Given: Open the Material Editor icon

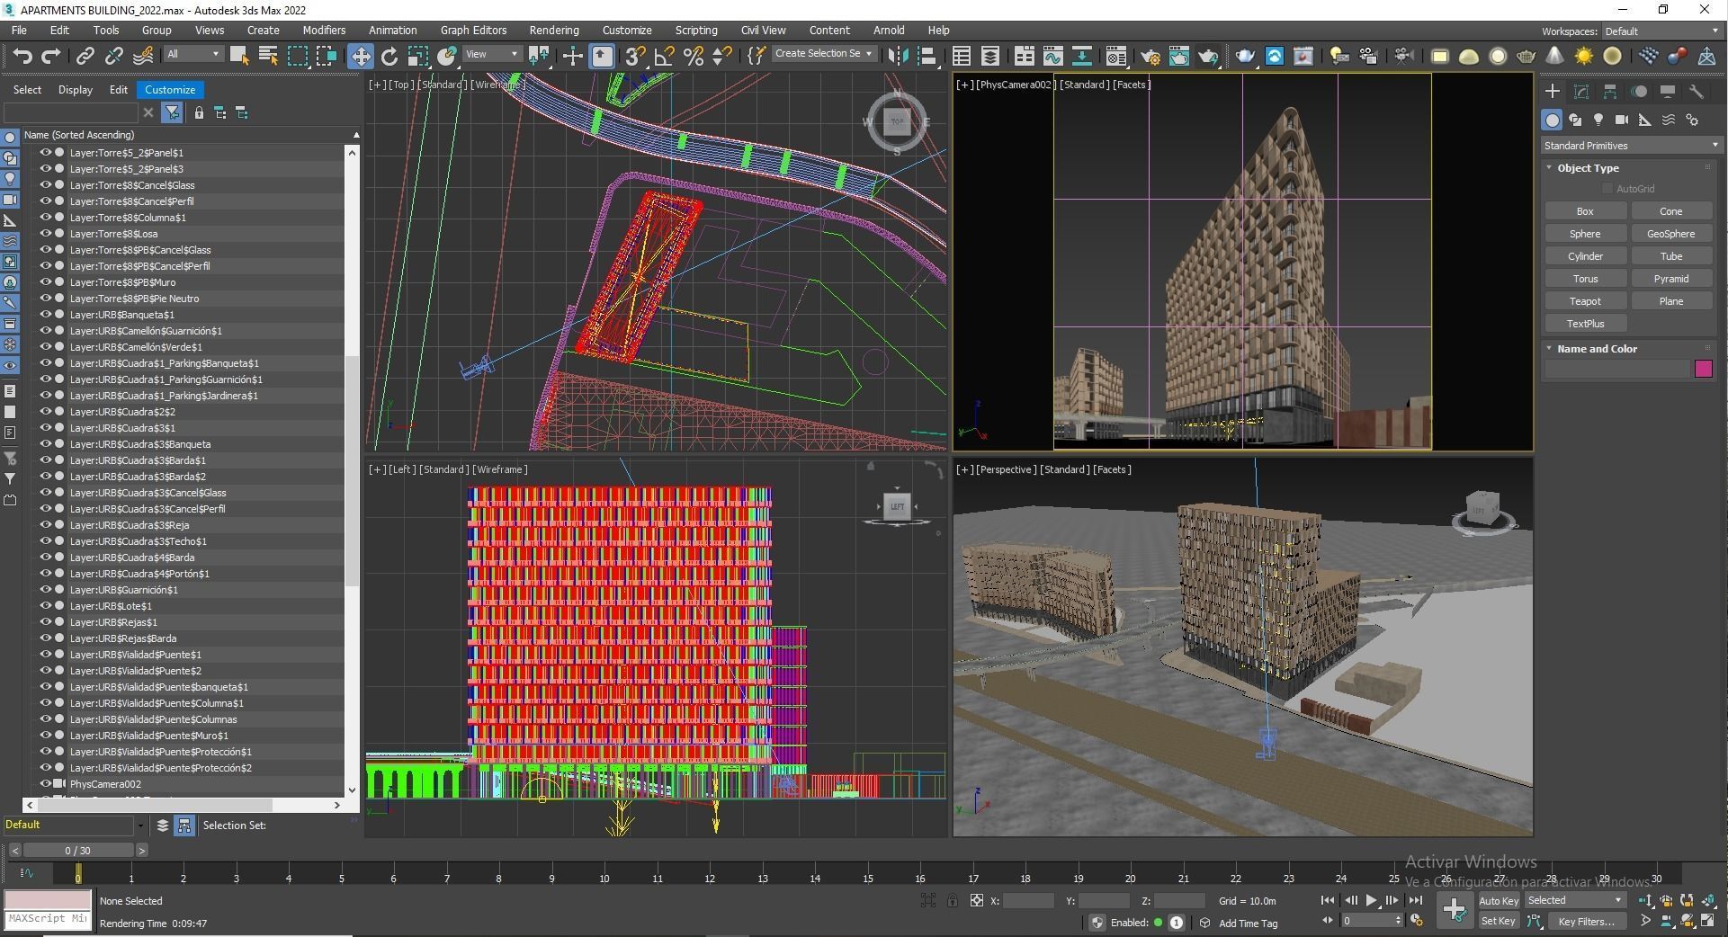Looking at the screenshot, I should [1116, 56].
